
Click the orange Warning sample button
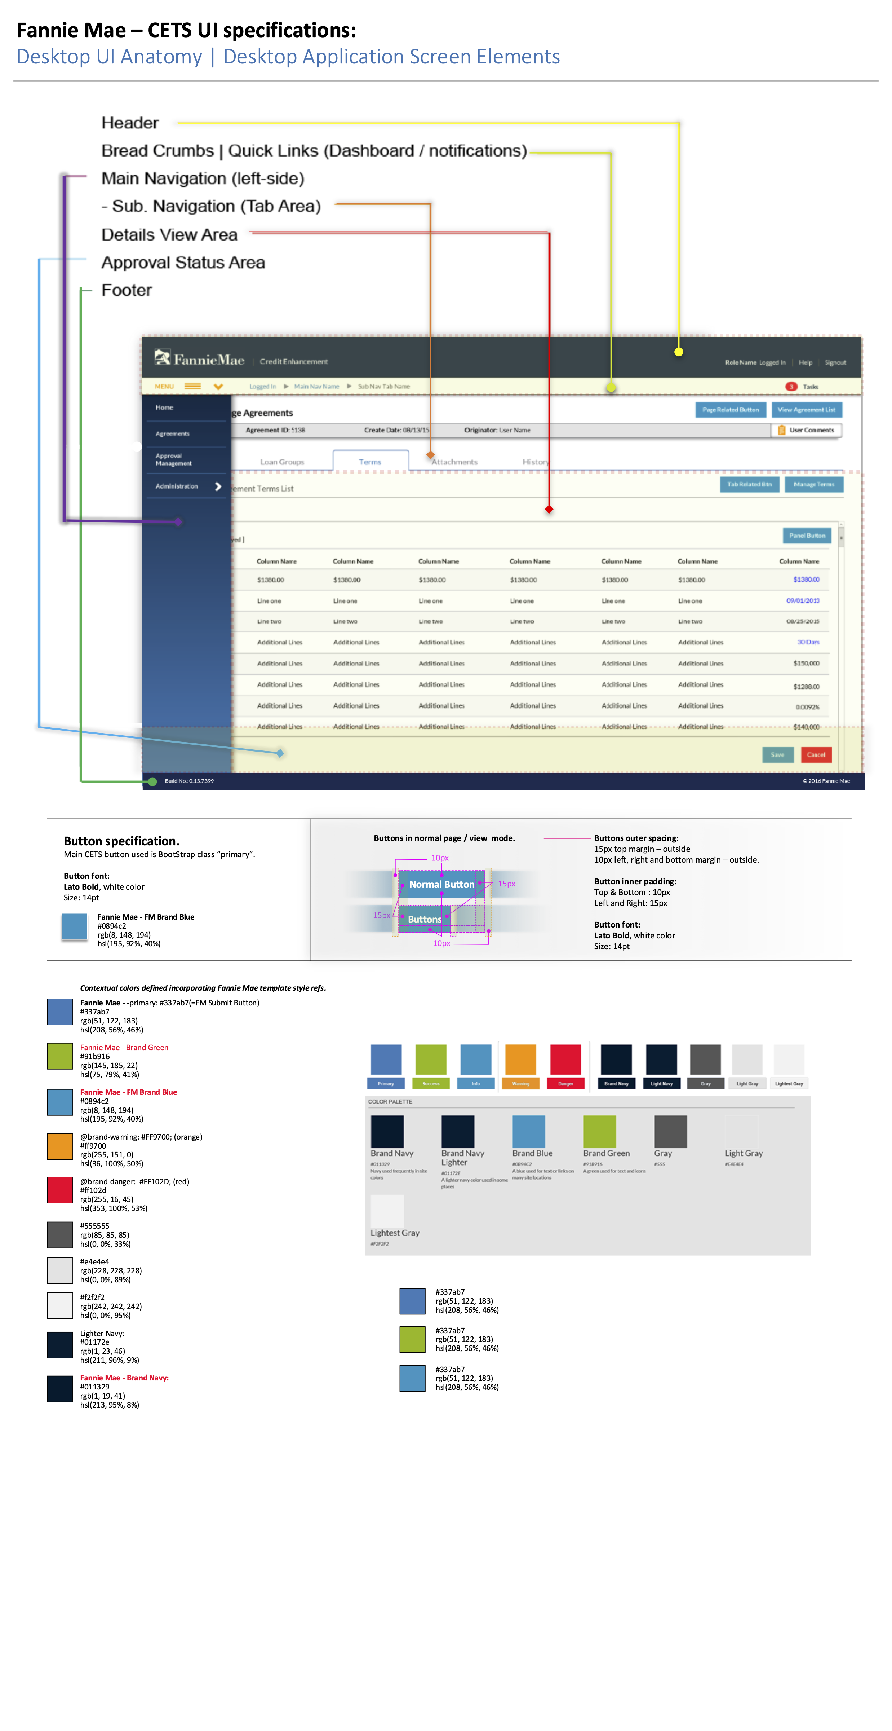point(520,1084)
